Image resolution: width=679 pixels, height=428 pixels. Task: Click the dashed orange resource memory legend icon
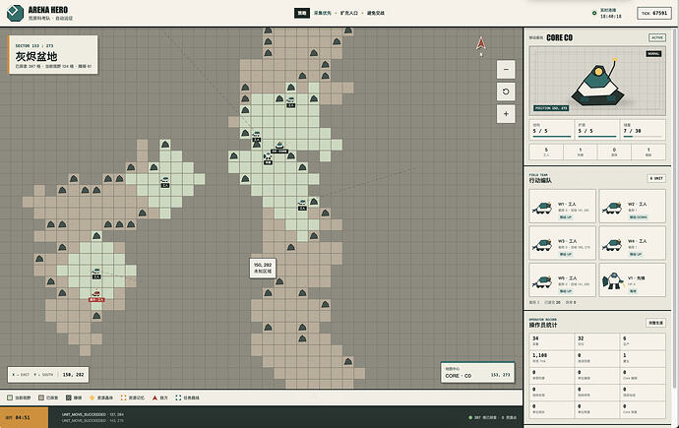click(x=123, y=397)
